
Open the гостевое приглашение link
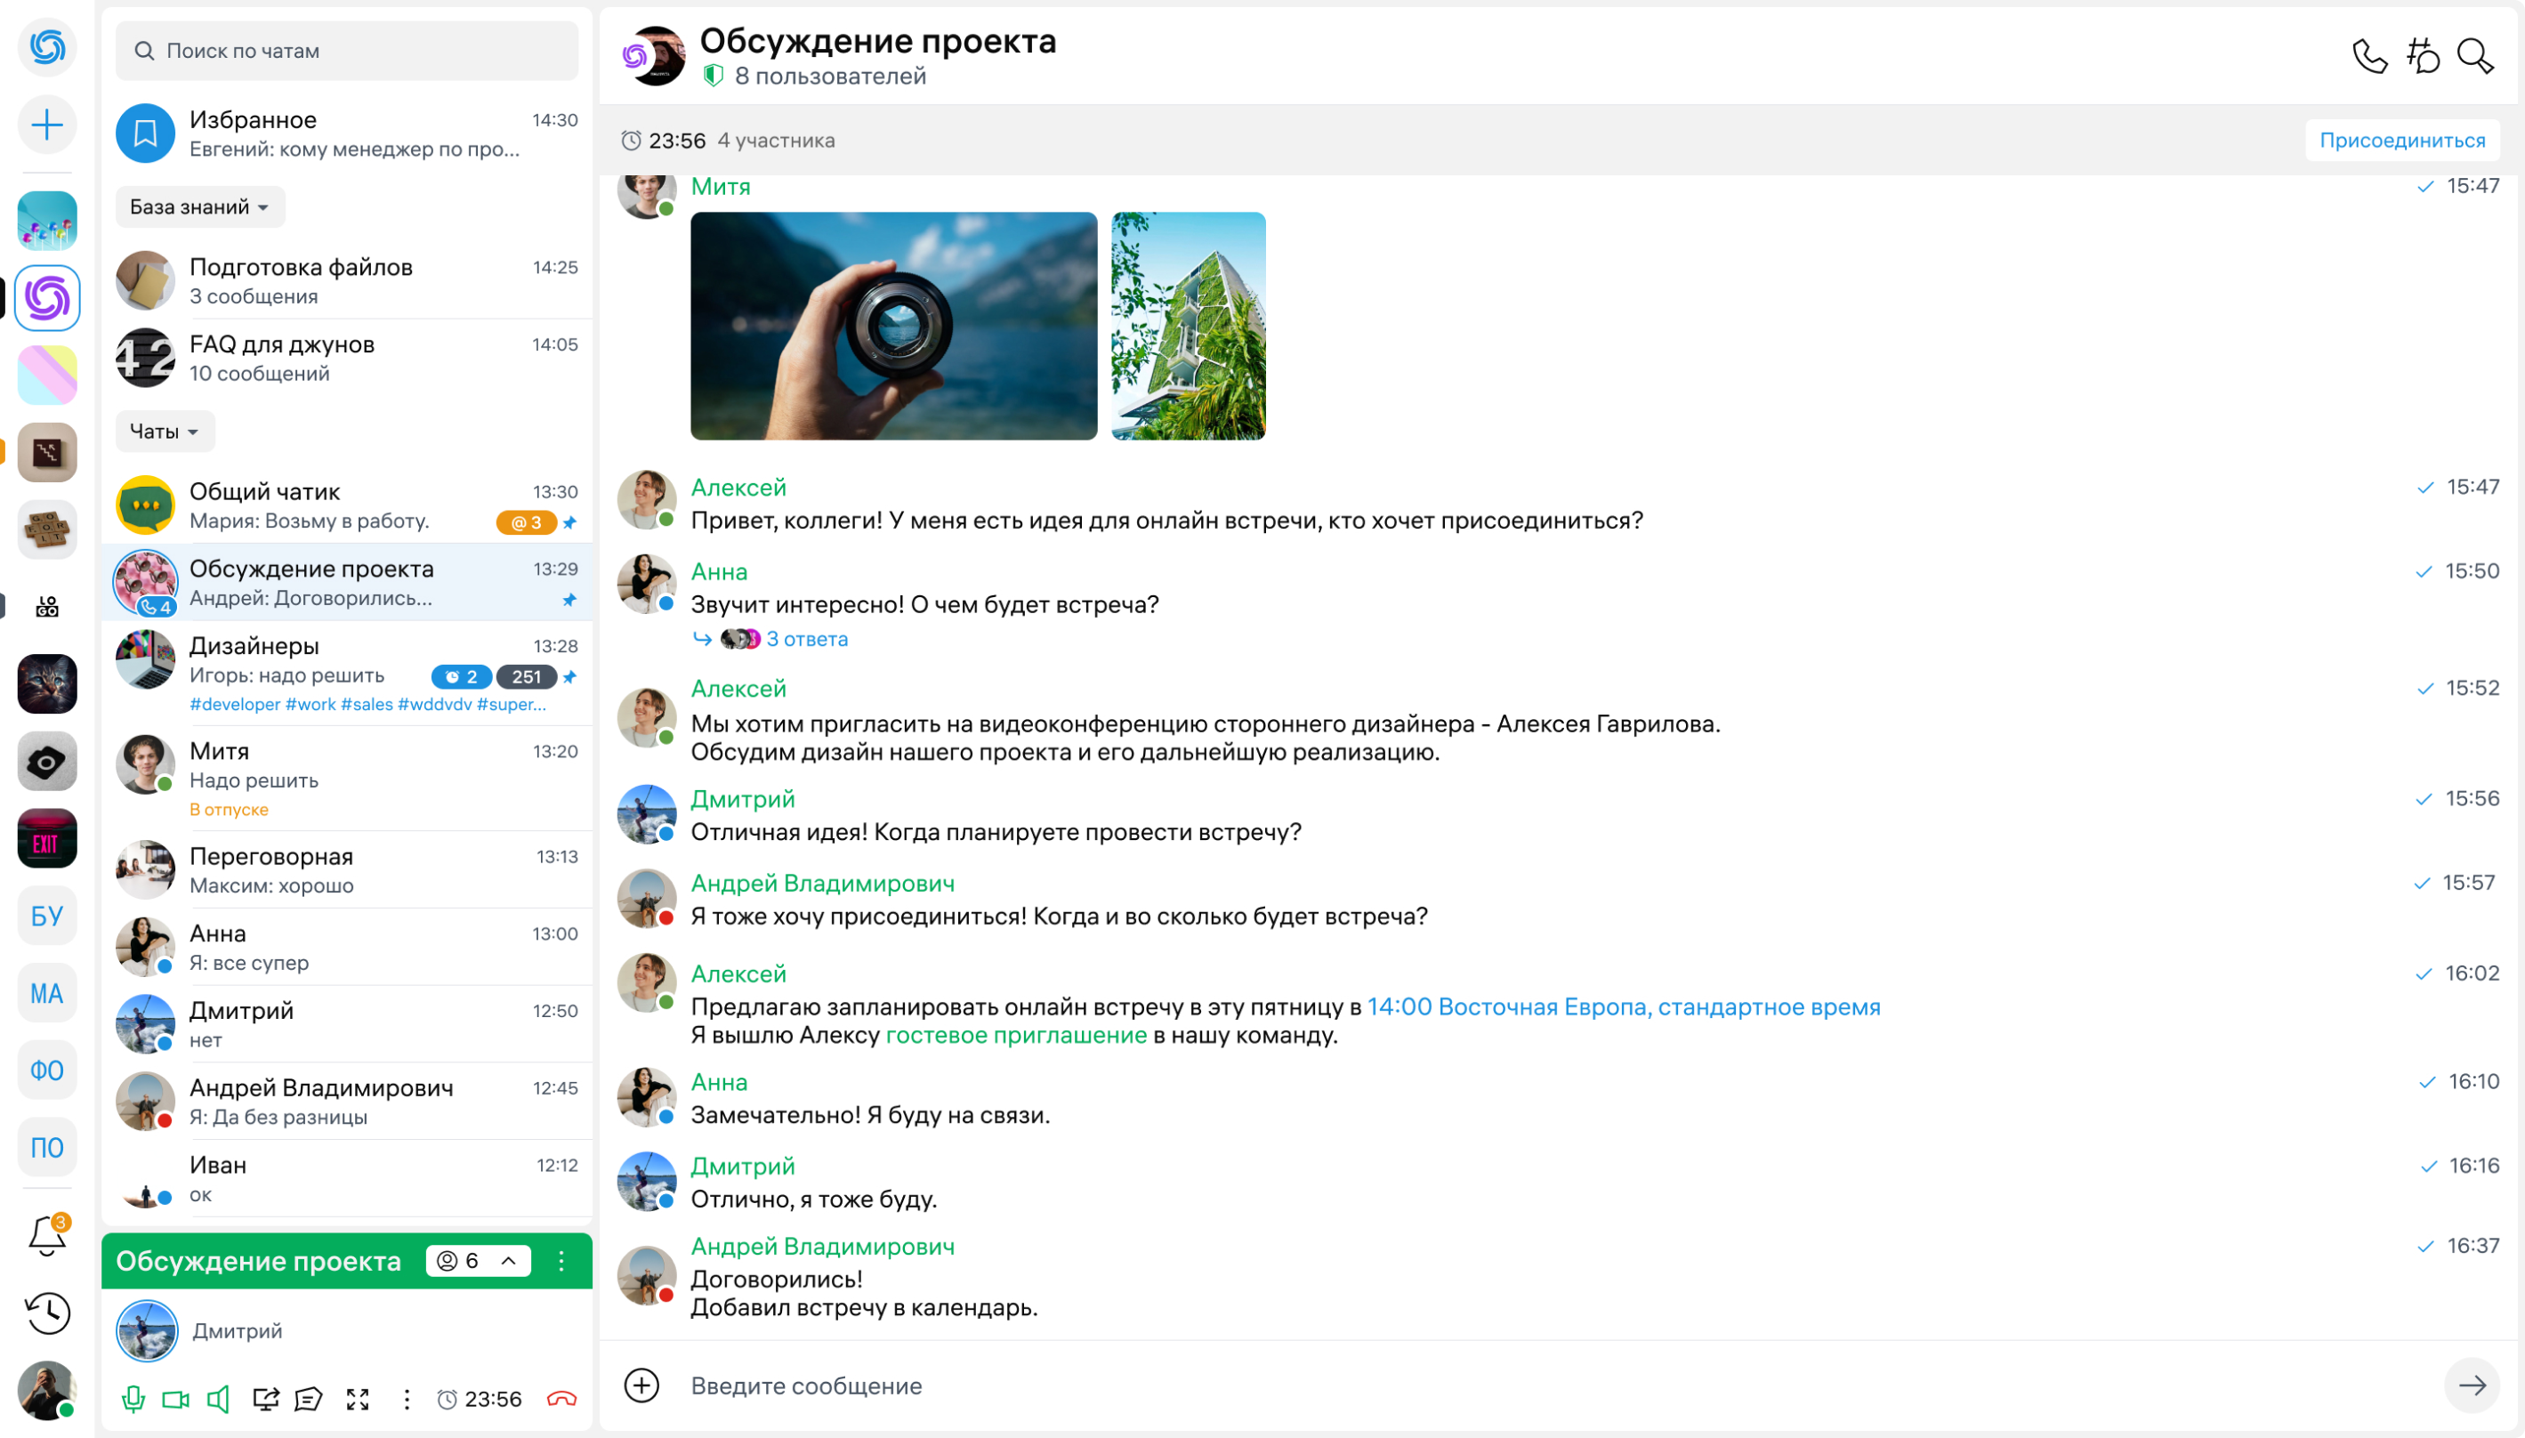(x=1015, y=1035)
